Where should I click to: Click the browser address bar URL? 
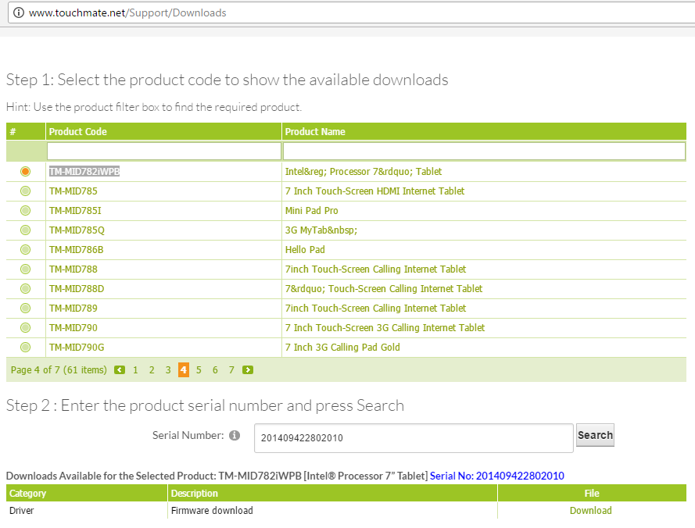tap(127, 12)
